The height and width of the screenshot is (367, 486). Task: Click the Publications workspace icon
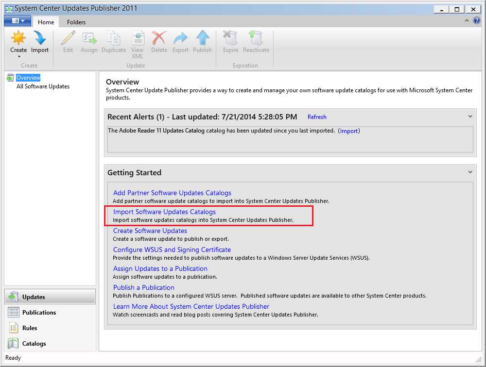click(x=13, y=312)
